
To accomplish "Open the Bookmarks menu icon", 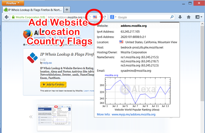I will coord(199,17).
